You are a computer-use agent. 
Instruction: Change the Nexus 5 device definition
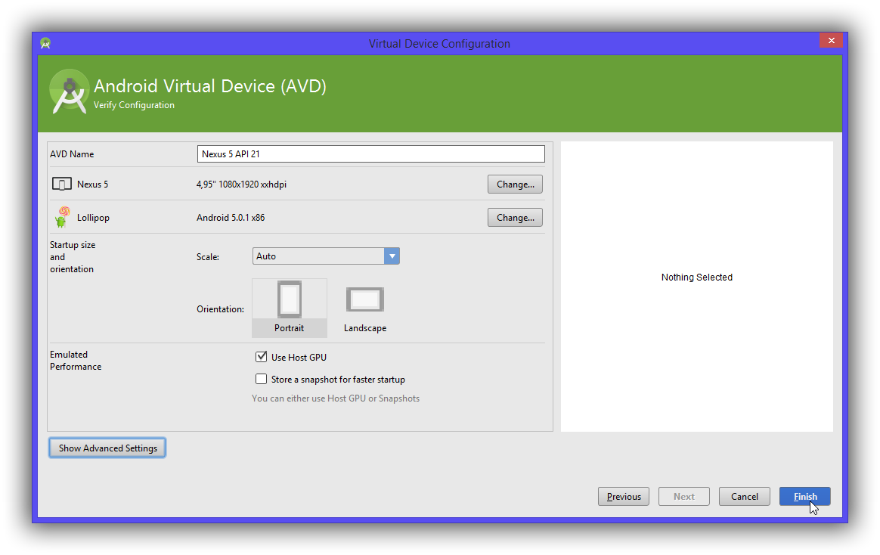(515, 184)
